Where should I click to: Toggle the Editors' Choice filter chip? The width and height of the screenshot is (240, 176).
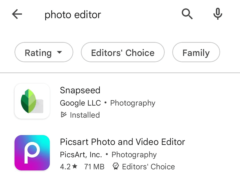pos(122,53)
